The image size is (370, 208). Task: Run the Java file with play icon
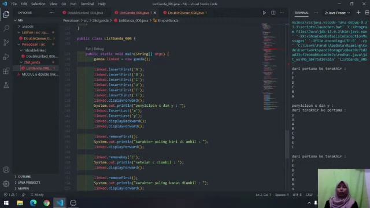tap(264, 13)
